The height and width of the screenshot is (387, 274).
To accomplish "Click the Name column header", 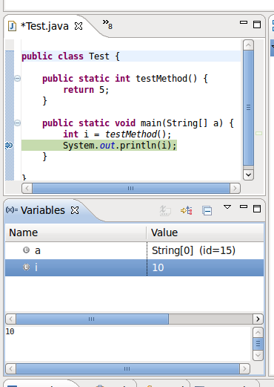I will click(x=76, y=232).
